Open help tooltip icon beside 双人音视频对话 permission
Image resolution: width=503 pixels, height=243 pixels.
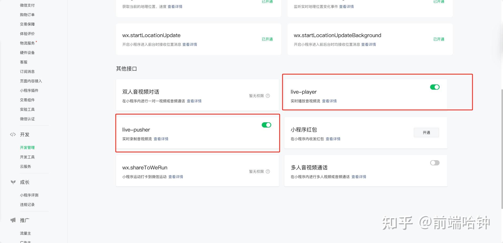[268, 96]
